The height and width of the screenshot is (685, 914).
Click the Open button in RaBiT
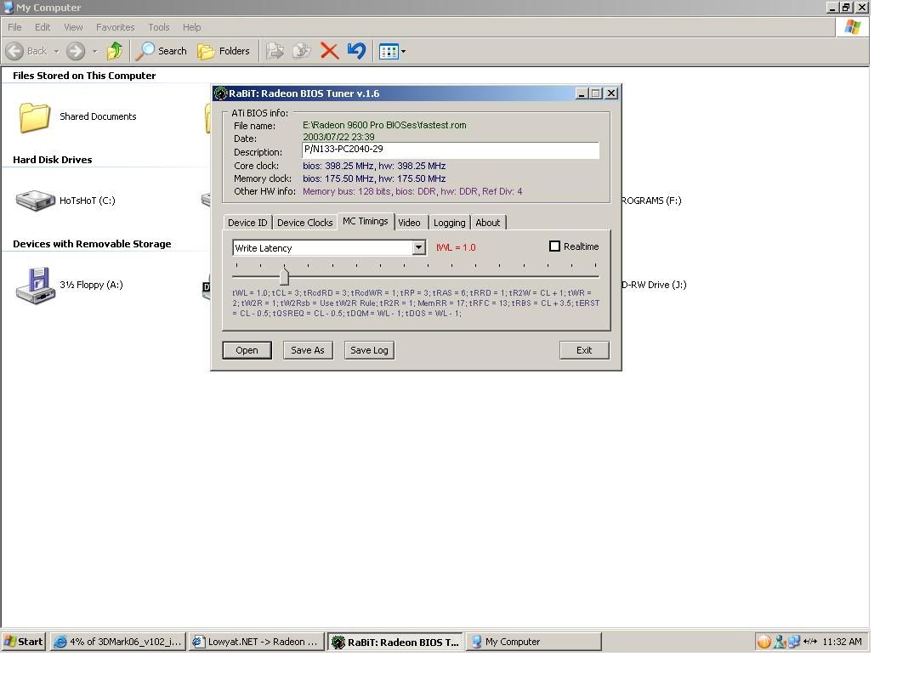[247, 350]
